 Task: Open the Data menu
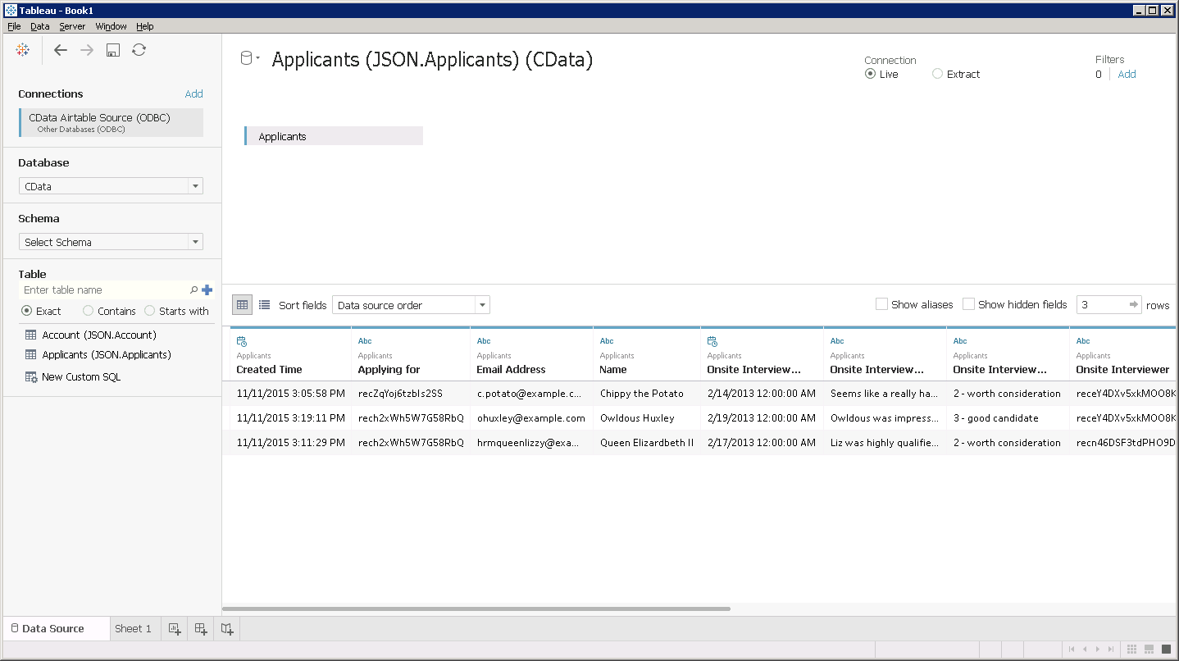[39, 26]
